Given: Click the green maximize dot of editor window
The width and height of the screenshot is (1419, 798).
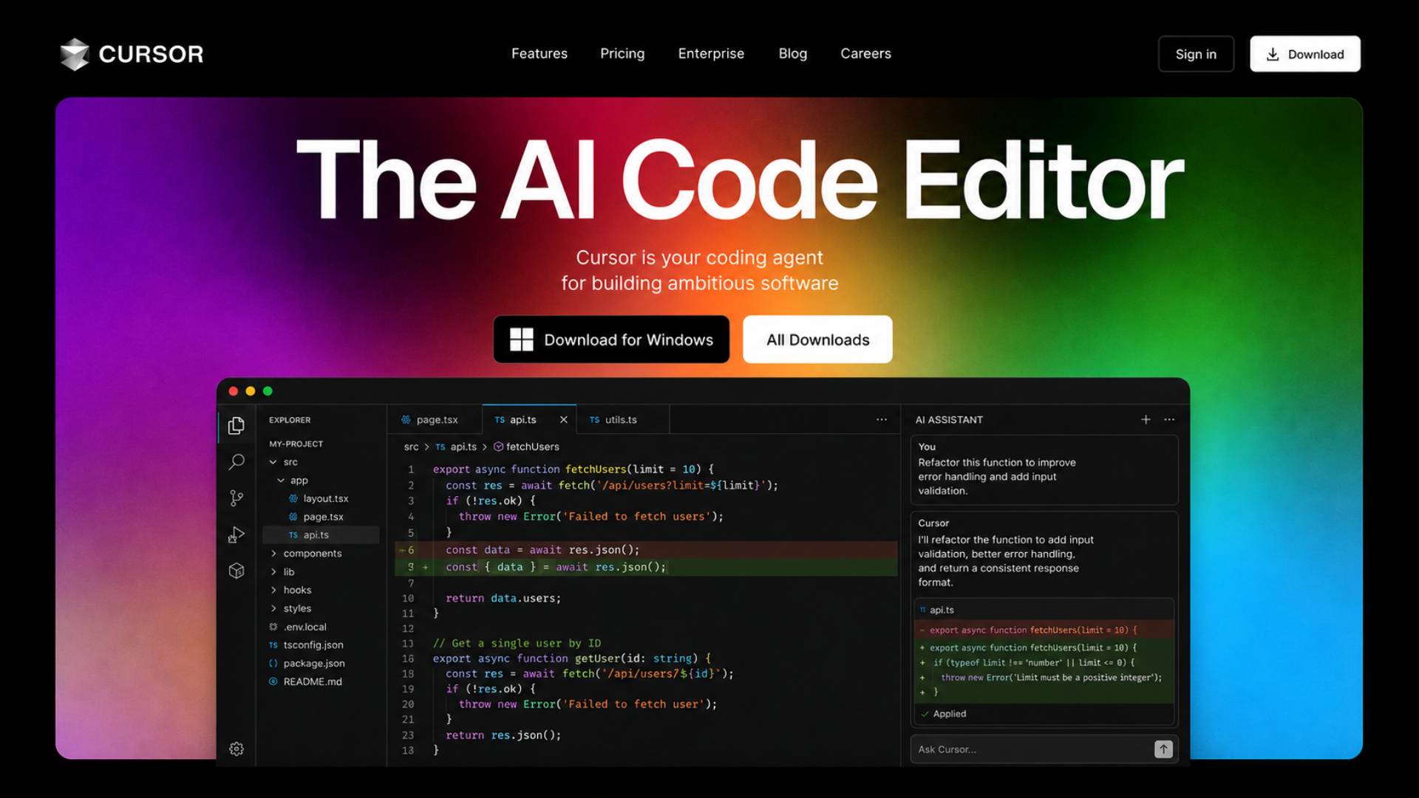Looking at the screenshot, I should pos(268,391).
